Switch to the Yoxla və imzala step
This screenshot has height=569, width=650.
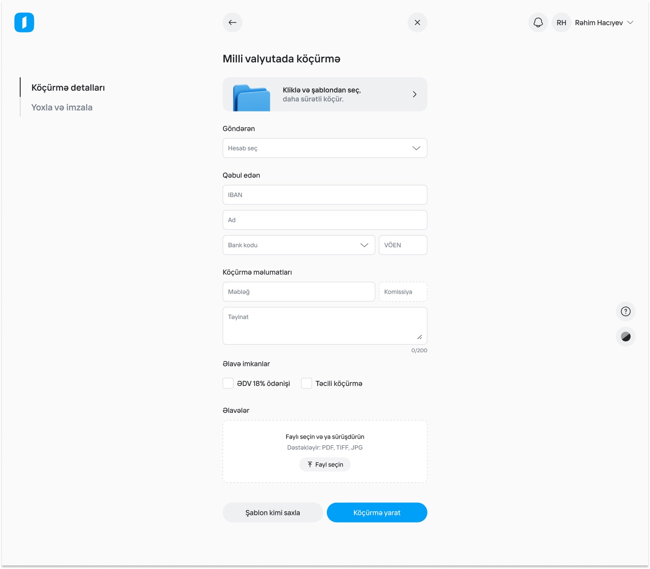pos(62,107)
